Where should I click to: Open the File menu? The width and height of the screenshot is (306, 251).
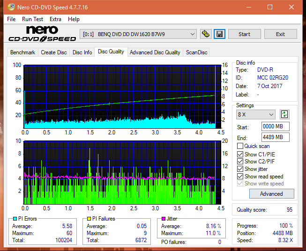[x=11, y=19]
